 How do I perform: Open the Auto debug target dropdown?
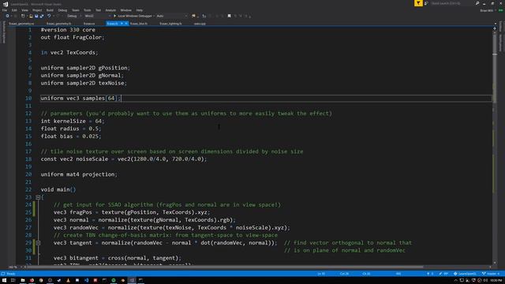pyautogui.click(x=171, y=16)
